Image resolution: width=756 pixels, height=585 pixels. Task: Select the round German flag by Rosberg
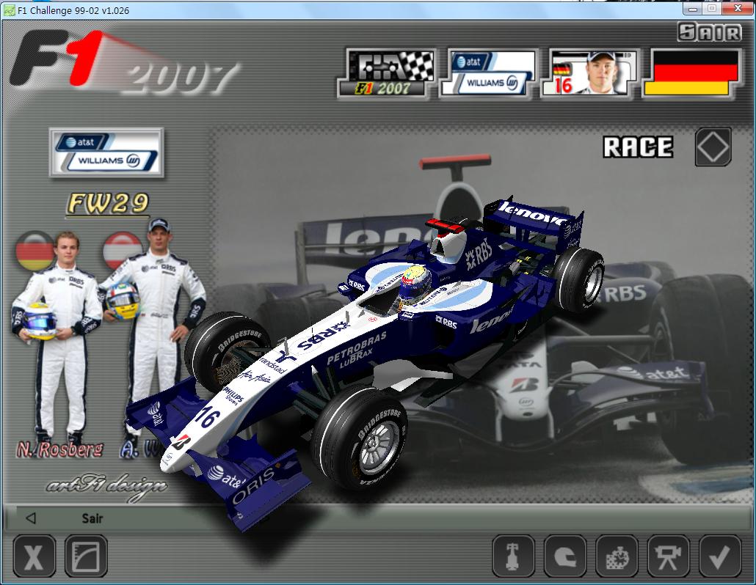tap(35, 251)
